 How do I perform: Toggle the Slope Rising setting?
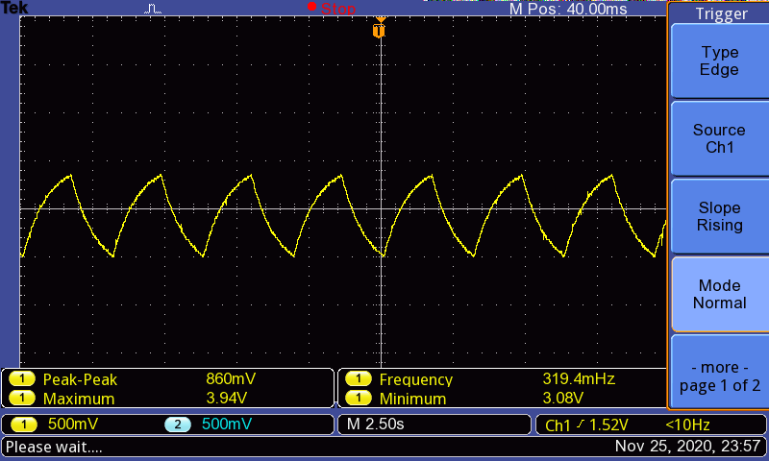719,216
